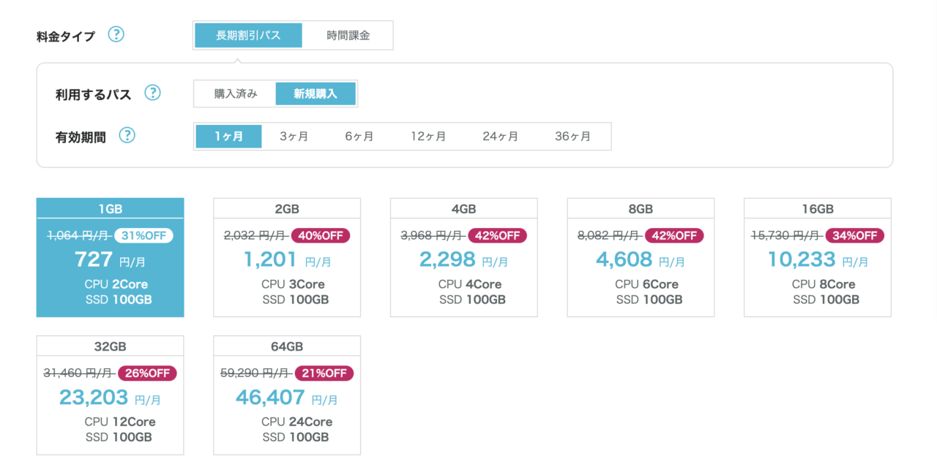
Task: Open the 料金タイプ help icon
Action: pos(116,34)
